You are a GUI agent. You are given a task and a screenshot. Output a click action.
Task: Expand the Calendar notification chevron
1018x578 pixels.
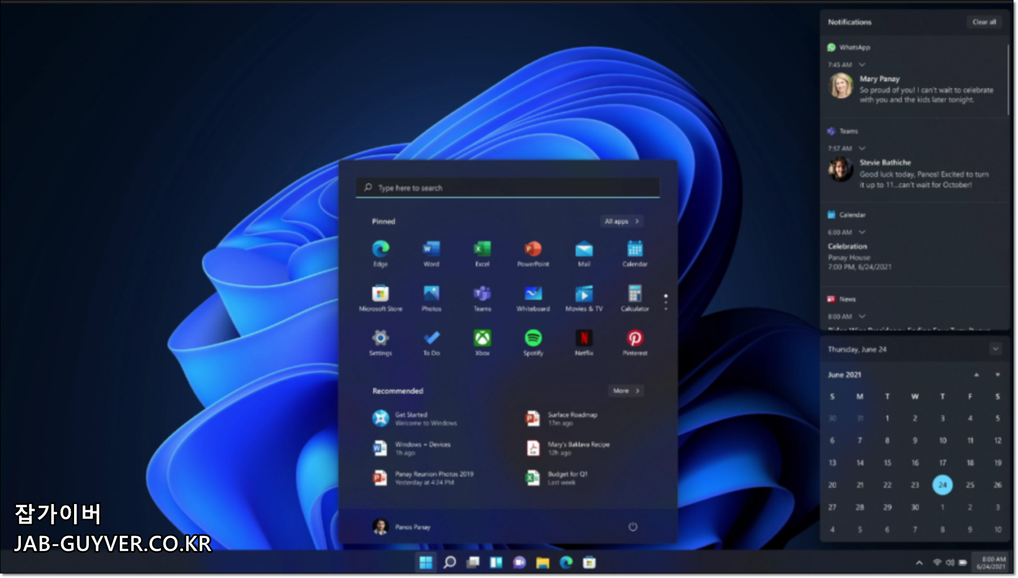click(862, 232)
